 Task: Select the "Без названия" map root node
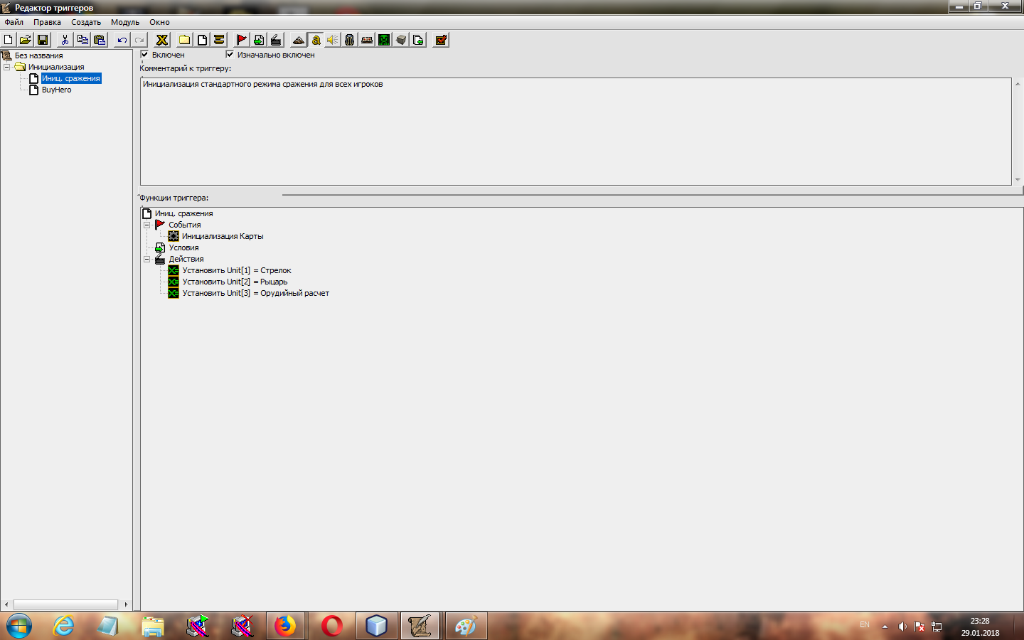pyautogui.click(x=38, y=55)
